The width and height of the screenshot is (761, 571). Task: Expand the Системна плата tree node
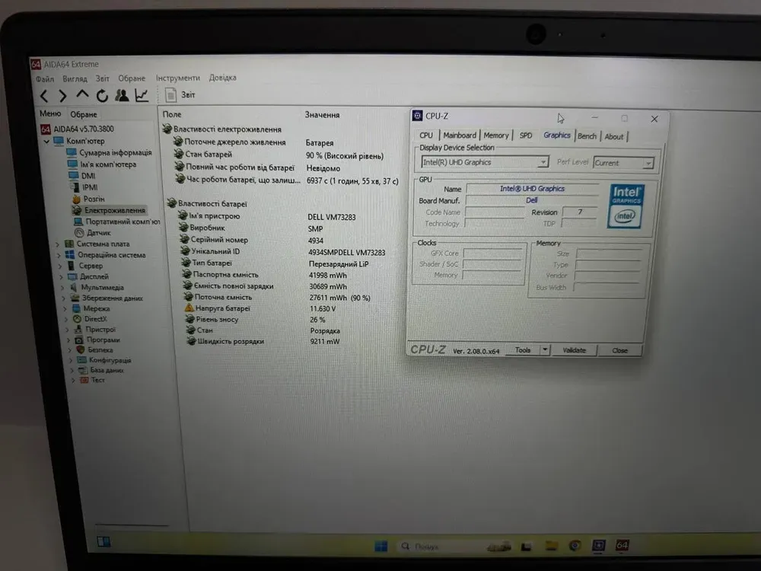(x=58, y=244)
